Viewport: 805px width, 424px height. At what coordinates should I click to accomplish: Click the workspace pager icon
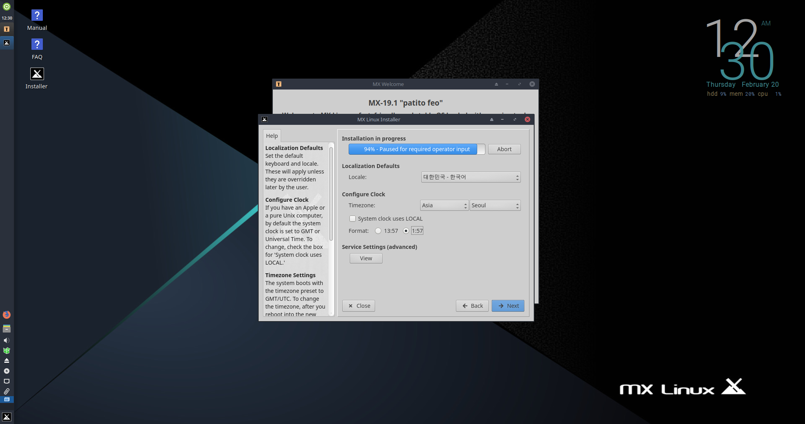pos(7,399)
